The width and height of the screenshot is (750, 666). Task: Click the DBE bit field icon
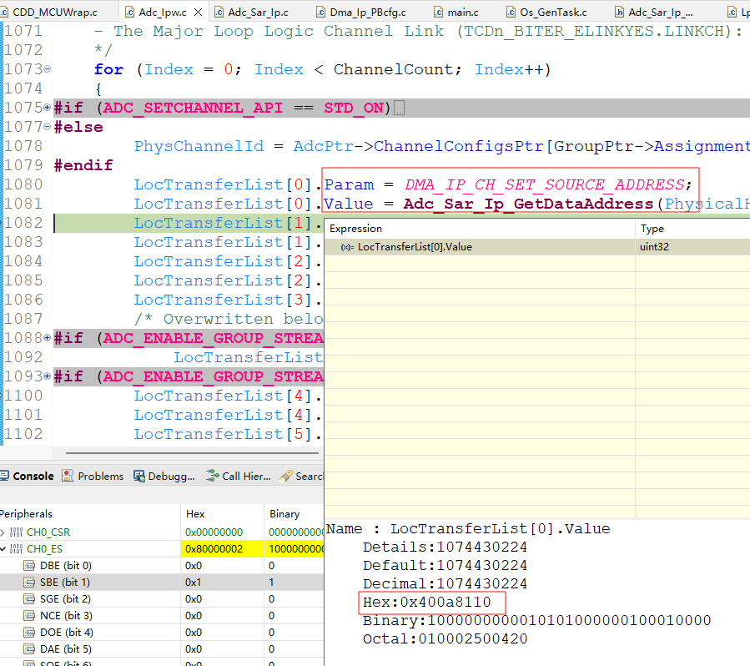click(x=29, y=566)
